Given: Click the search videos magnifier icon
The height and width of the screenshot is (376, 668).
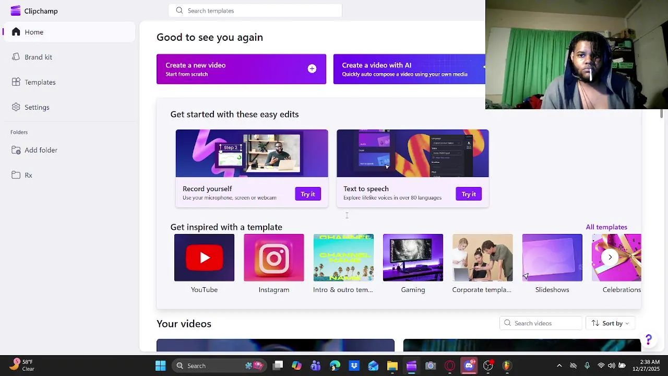Looking at the screenshot, I should tap(507, 323).
